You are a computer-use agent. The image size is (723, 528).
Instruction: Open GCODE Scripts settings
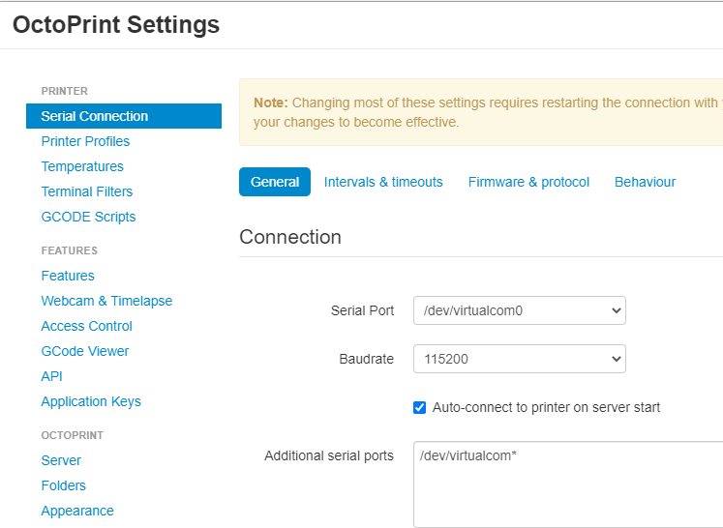88,217
